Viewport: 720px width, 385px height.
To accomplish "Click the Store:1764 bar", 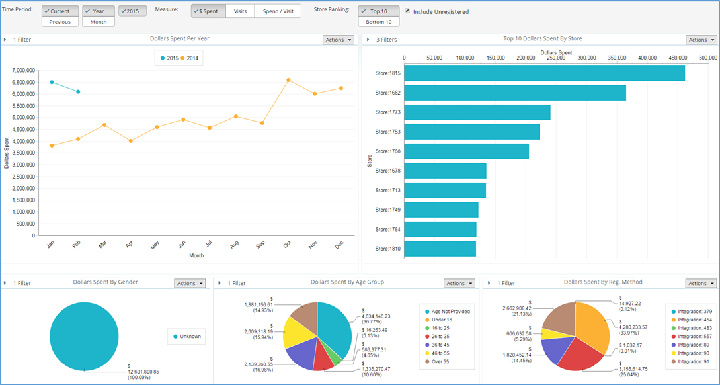I will [x=440, y=230].
